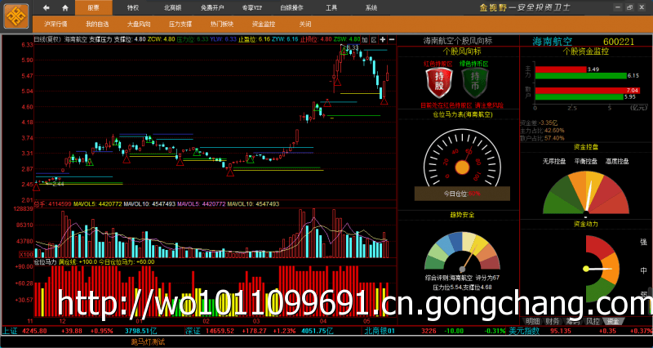Open the 工具 menu
Screen dimensions: 653x348
(331, 7)
